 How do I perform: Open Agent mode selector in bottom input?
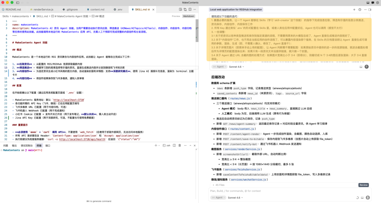[x=218, y=198]
